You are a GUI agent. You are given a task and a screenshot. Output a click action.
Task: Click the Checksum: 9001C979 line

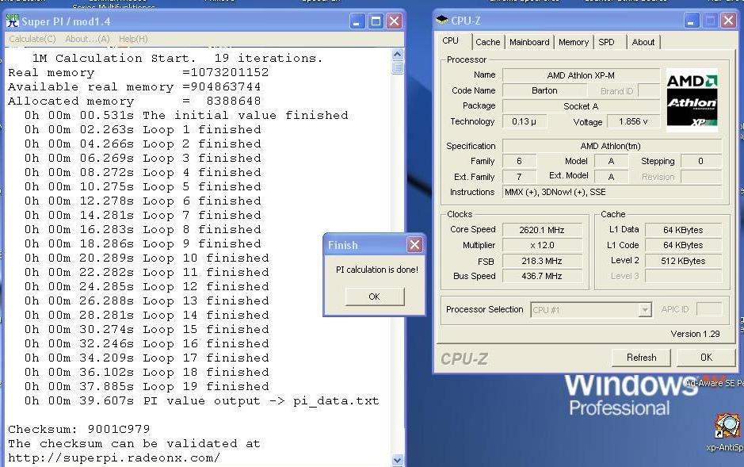79,430
